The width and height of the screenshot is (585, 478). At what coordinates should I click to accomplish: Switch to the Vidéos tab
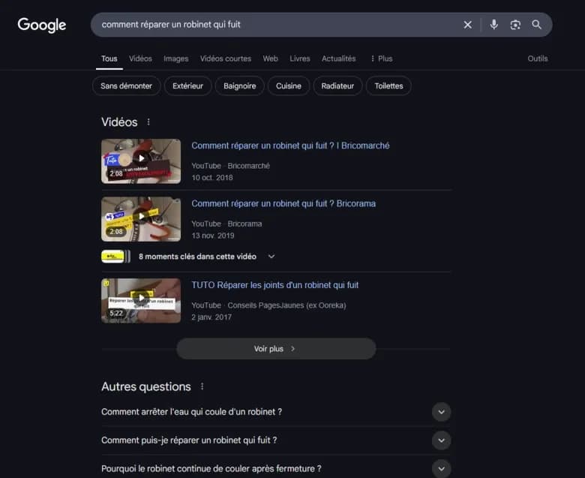click(x=141, y=59)
